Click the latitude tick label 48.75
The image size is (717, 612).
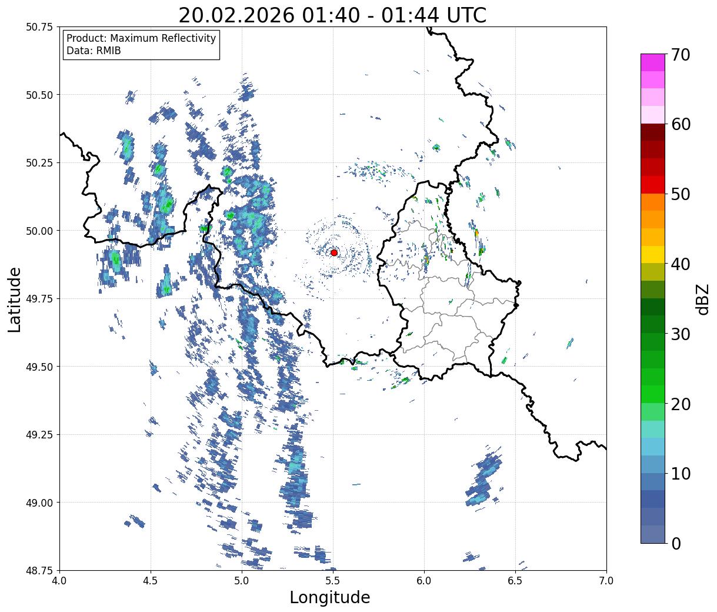(x=40, y=570)
